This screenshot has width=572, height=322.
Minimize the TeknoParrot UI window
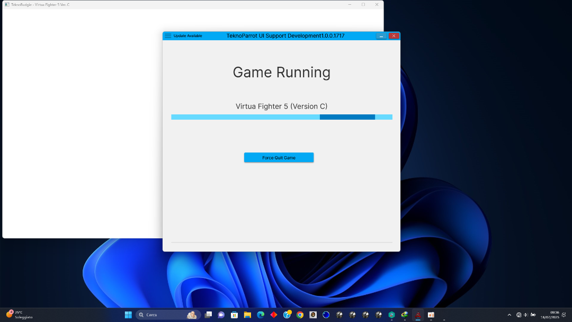tap(381, 35)
